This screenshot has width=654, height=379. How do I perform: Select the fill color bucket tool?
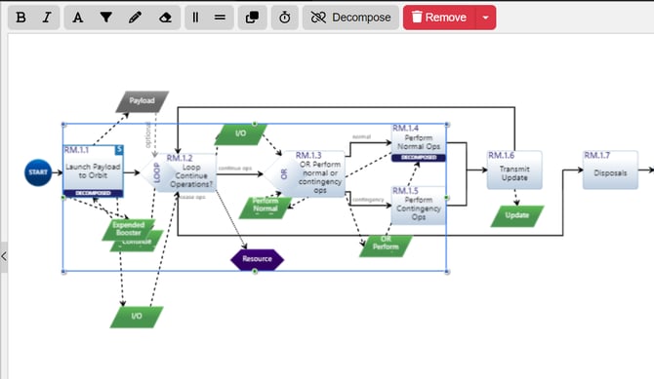tap(106, 18)
